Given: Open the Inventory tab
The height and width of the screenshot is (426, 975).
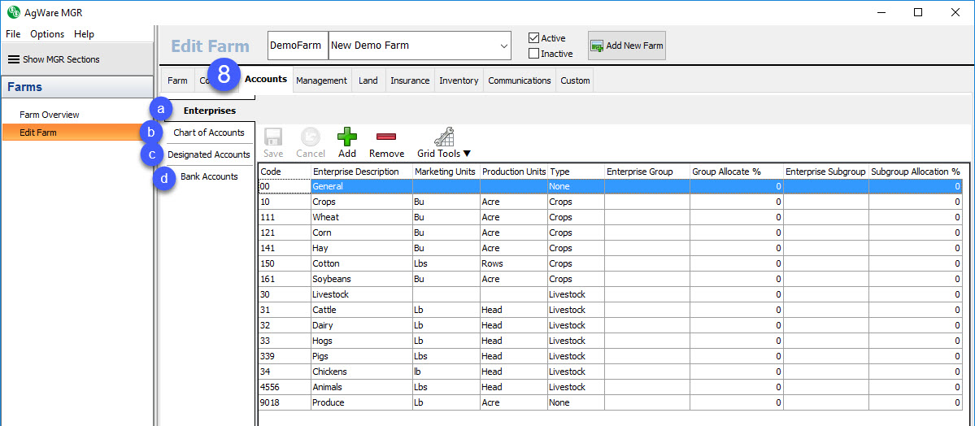Looking at the screenshot, I should point(459,80).
